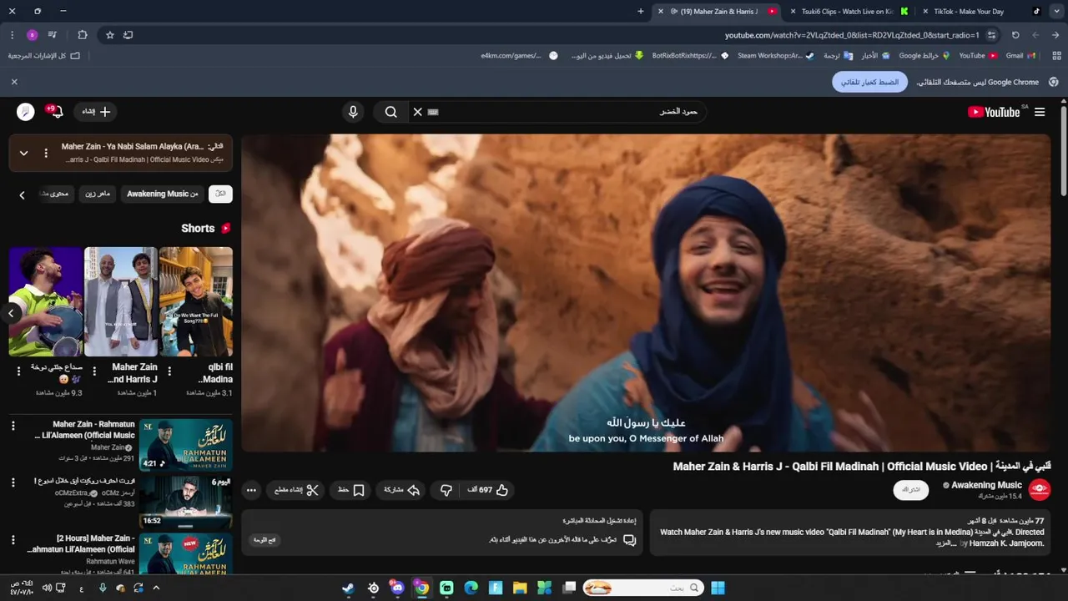The width and height of the screenshot is (1068, 601).
Task: Open the Gmail bookmark
Action: click(x=1020, y=56)
